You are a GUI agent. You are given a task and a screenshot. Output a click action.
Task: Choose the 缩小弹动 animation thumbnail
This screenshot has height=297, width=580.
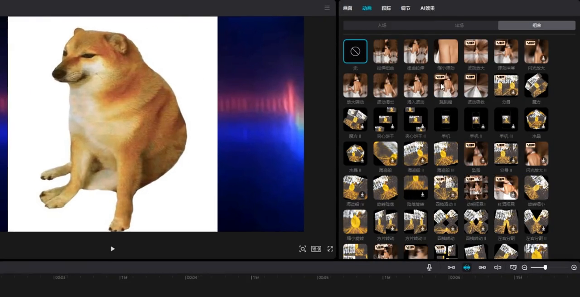pos(446,51)
